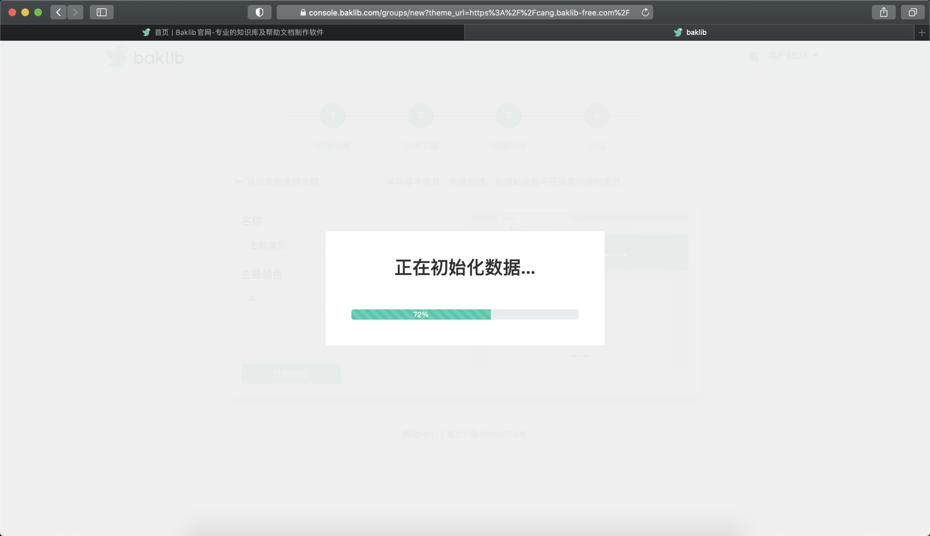The width and height of the screenshot is (930, 536).
Task: Reload the page with refresh icon
Action: pyautogui.click(x=645, y=12)
